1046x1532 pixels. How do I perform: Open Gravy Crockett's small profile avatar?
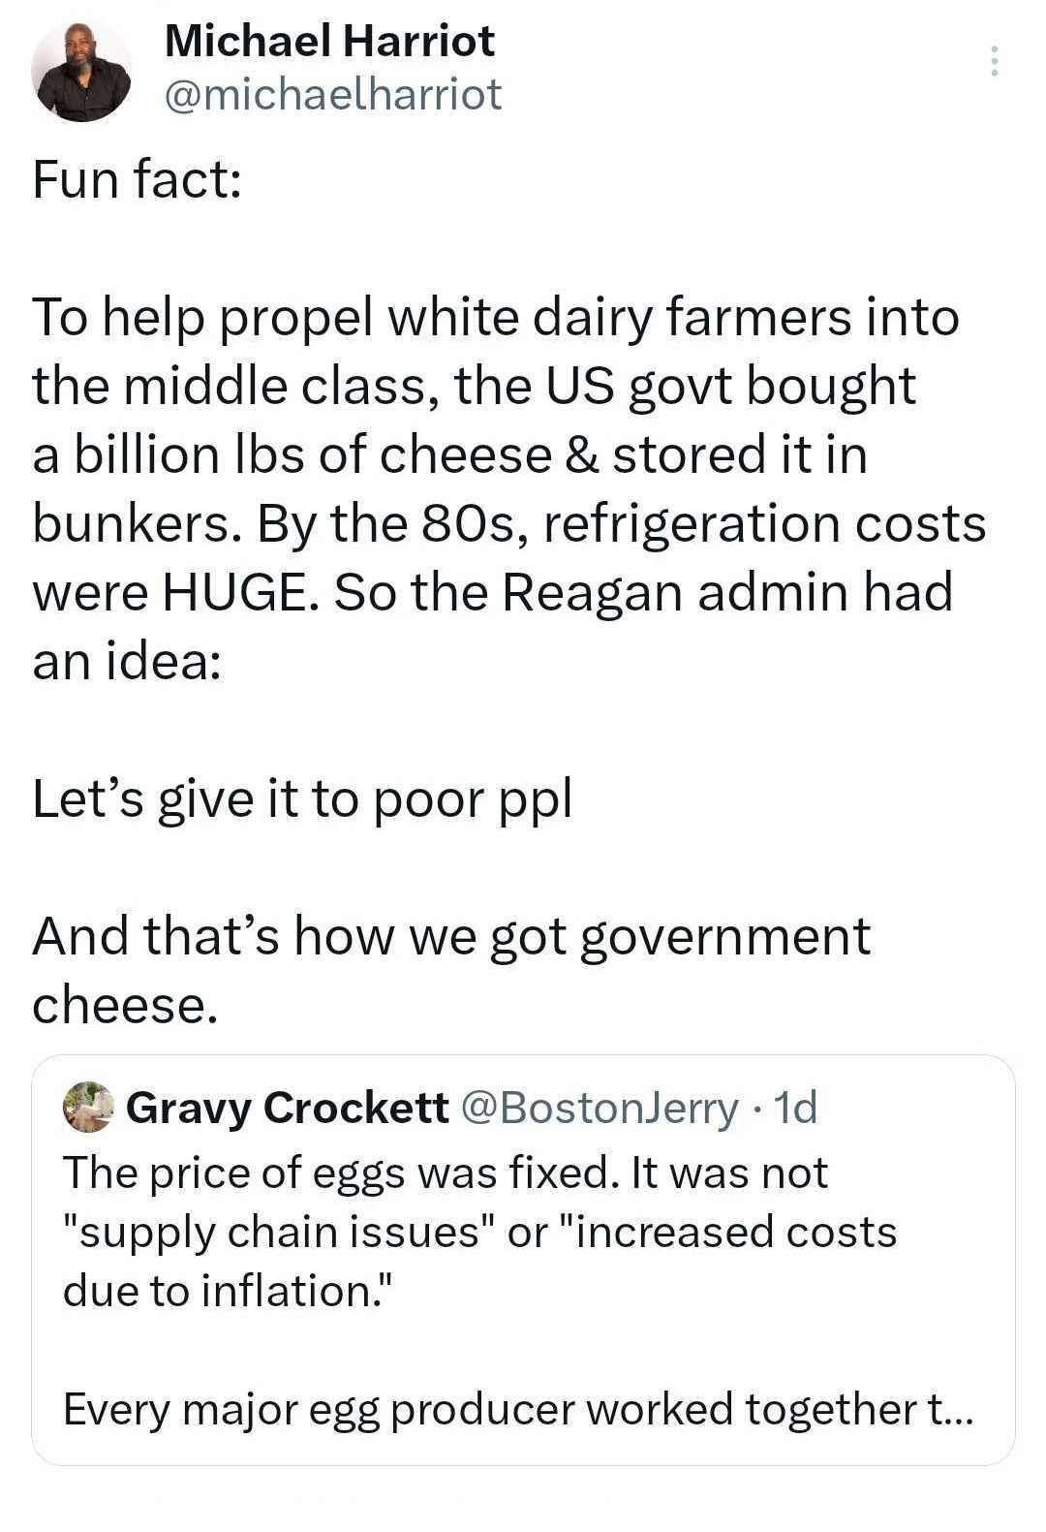pos(88,1107)
